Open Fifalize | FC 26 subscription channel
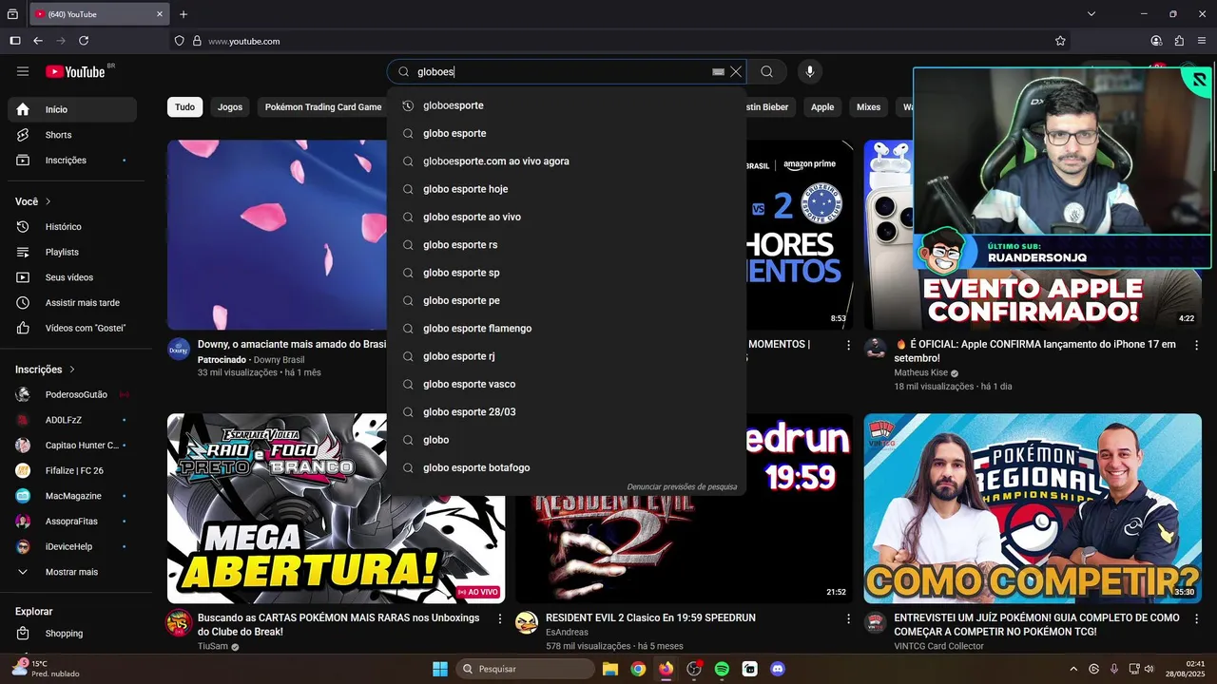This screenshot has width=1217, height=684. tap(72, 470)
